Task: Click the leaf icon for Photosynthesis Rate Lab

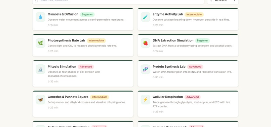Action: [40, 43]
